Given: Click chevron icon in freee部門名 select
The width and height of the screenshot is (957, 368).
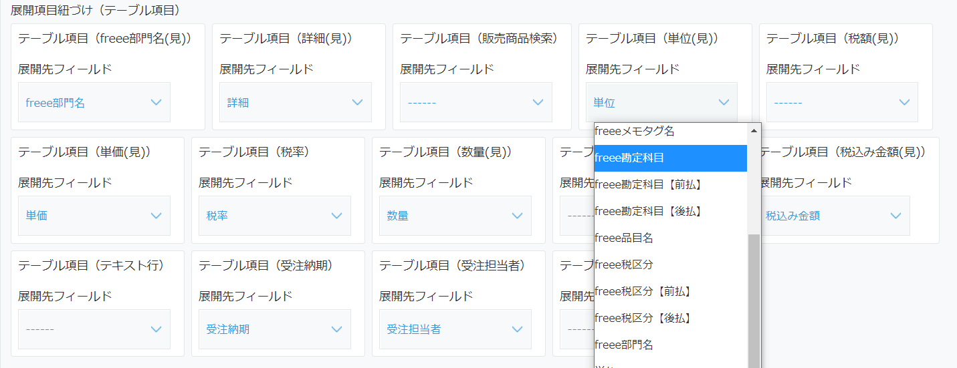Looking at the screenshot, I should [156, 102].
